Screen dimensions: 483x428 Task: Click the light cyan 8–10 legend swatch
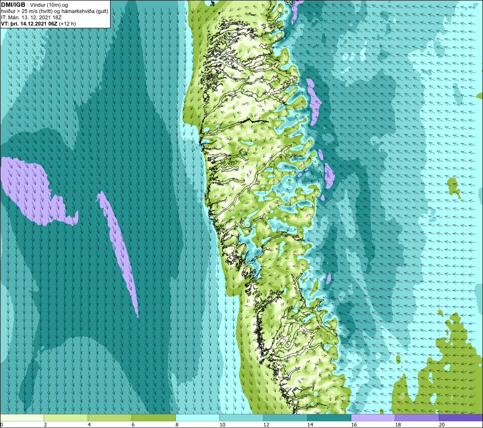click(x=198, y=417)
